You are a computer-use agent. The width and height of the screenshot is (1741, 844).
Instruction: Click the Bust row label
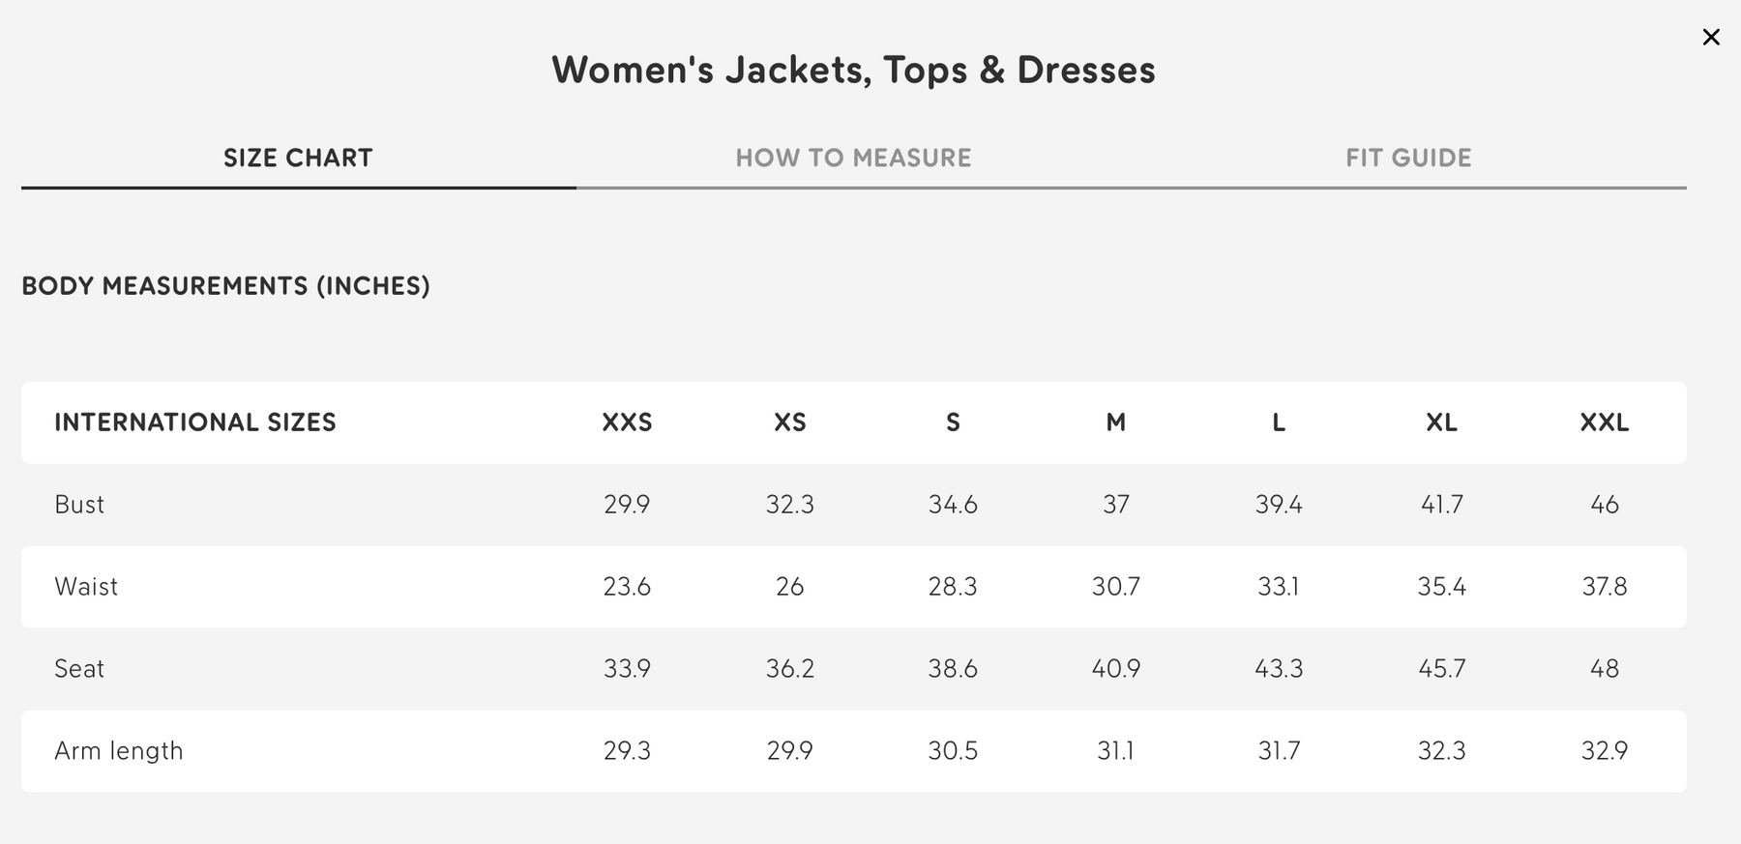point(79,505)
